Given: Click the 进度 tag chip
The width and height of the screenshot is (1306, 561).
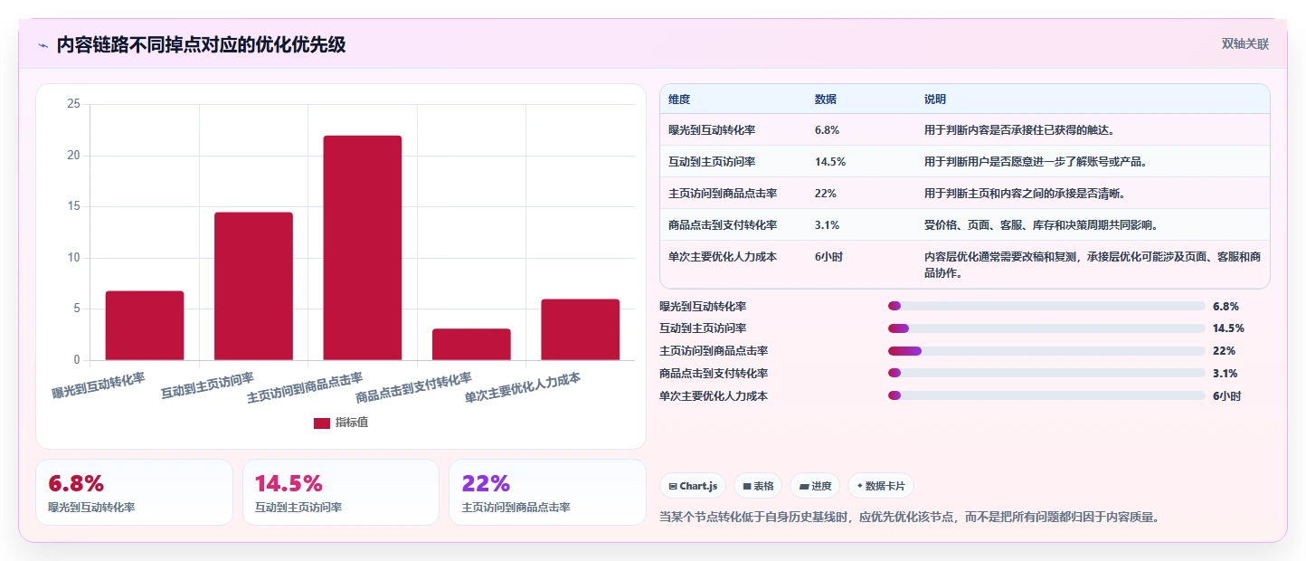Looking at the screenshot, I should (815, 486).
